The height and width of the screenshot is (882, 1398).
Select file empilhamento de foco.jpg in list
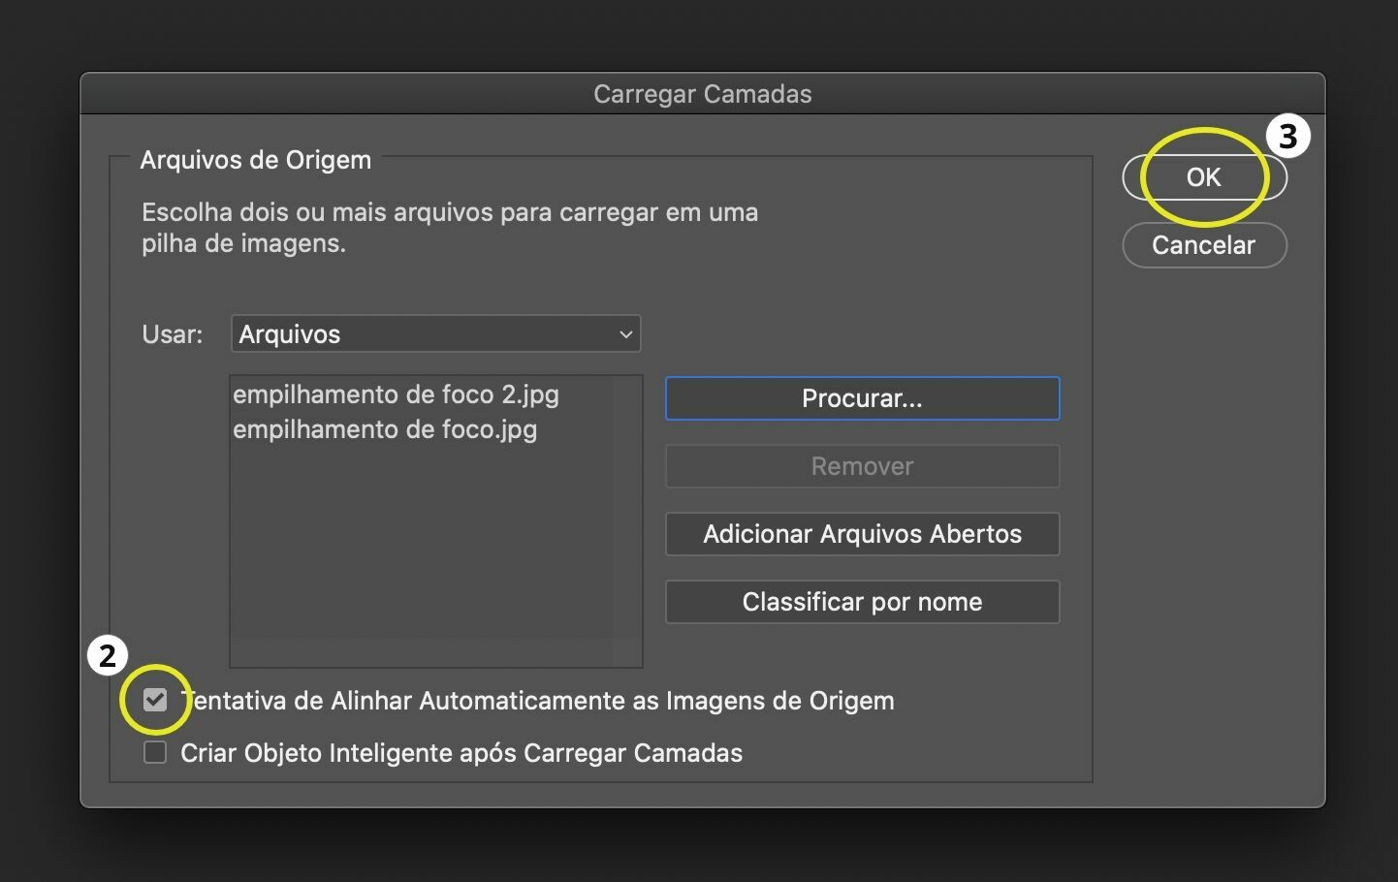(x=385, y=429)
